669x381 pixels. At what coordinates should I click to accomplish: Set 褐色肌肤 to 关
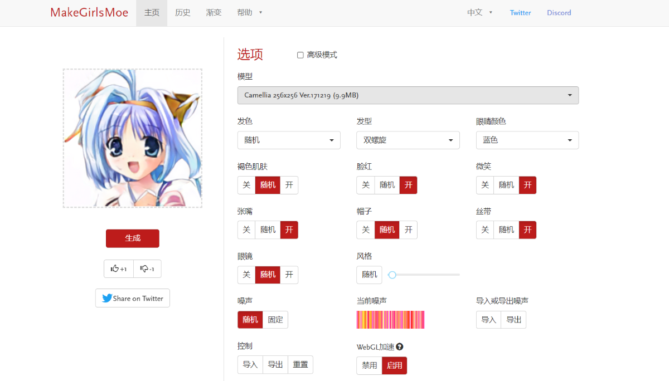pos(246,185)
